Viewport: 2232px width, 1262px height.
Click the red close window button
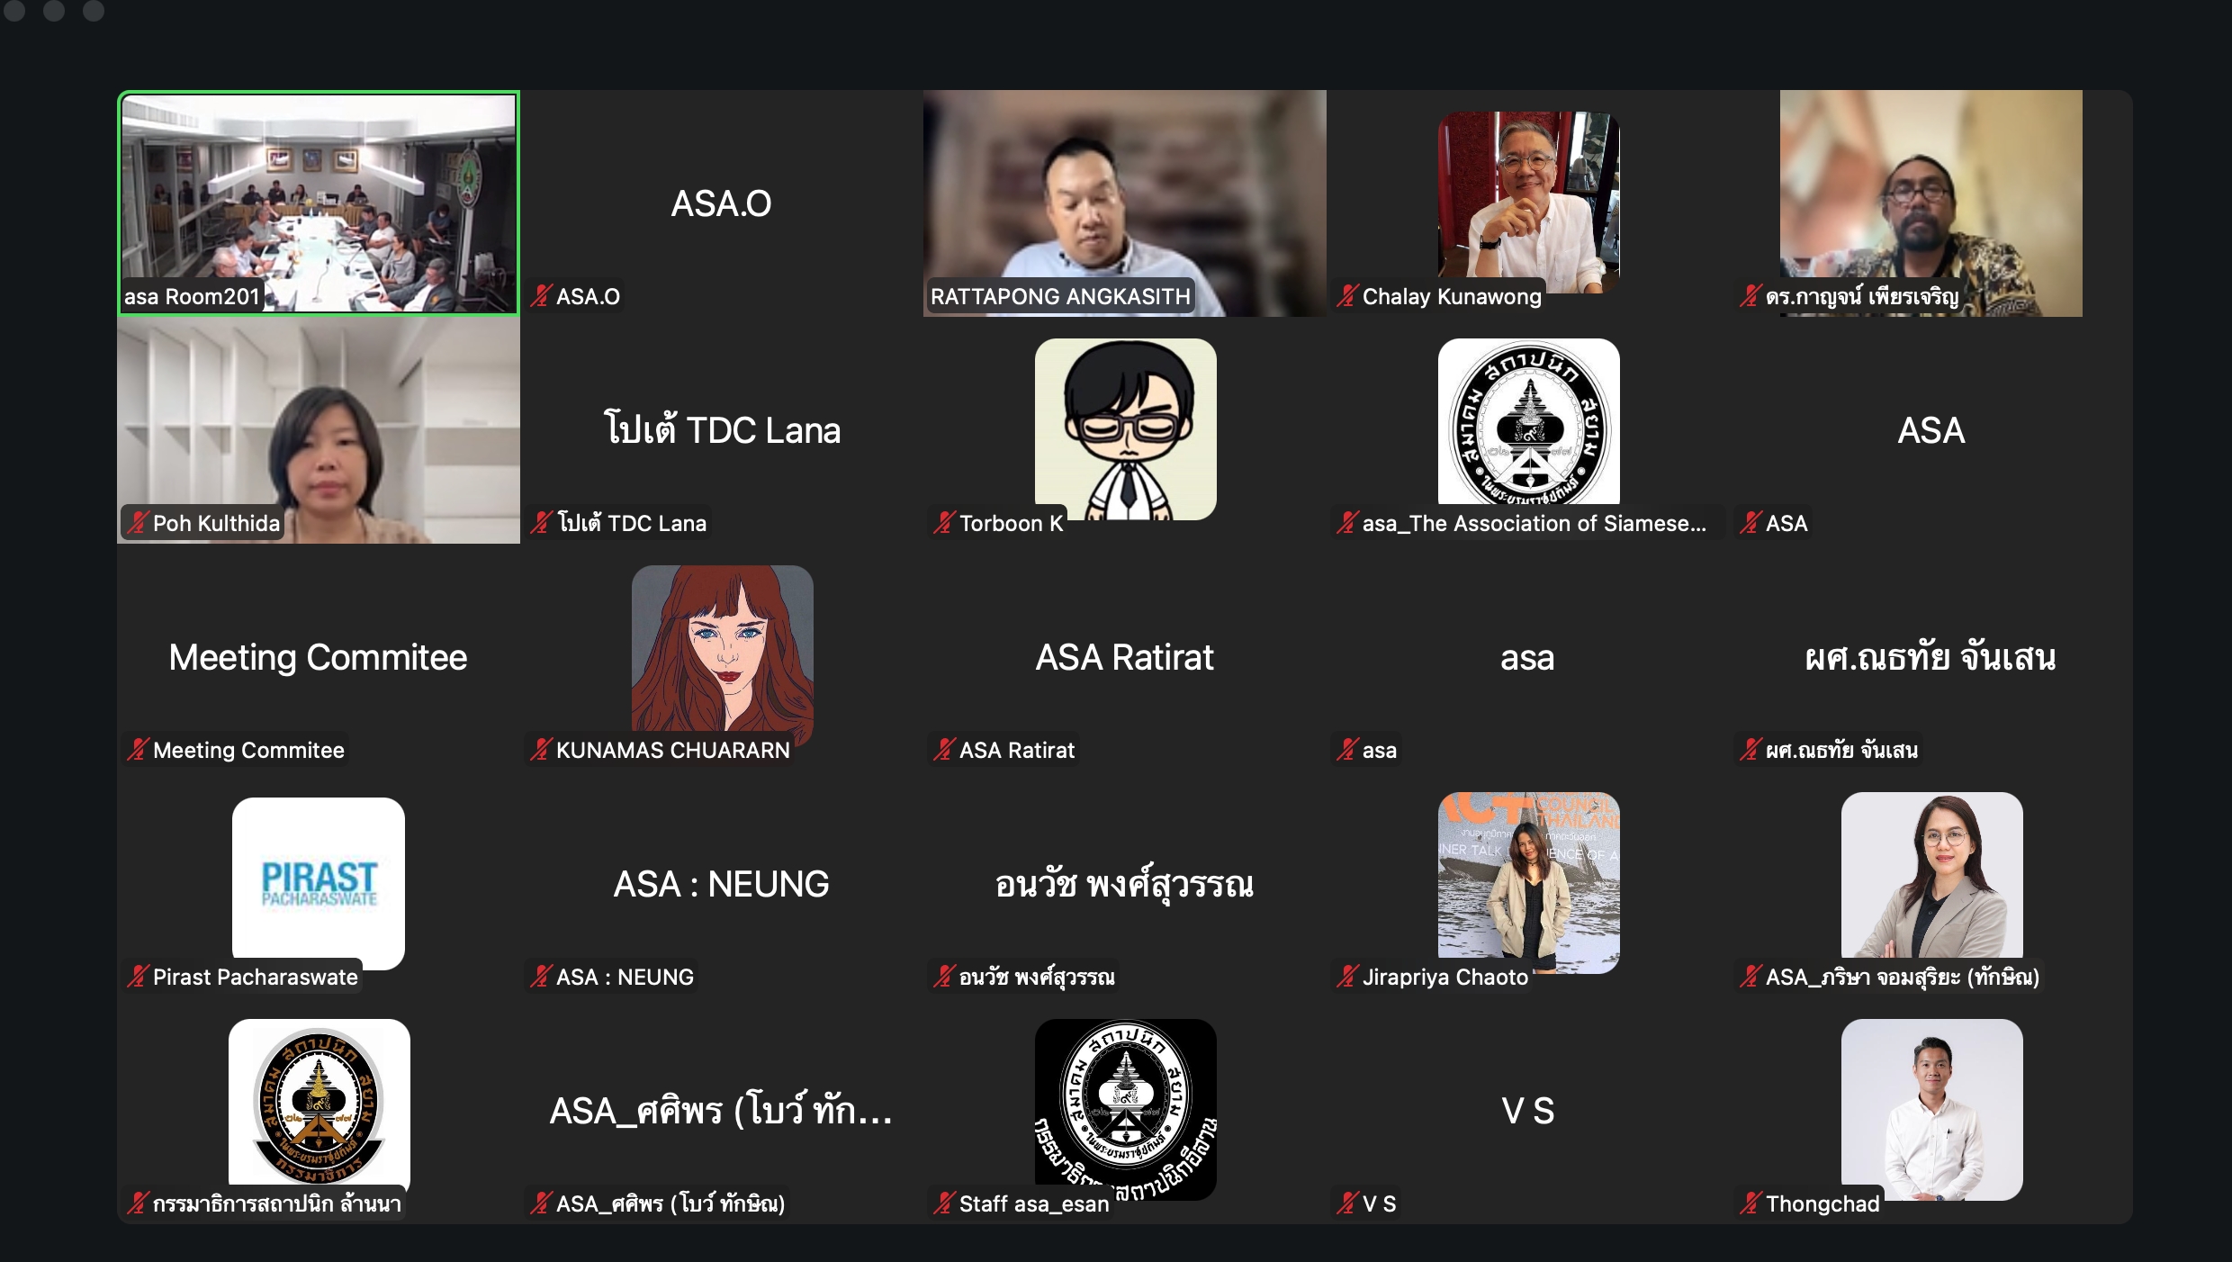coord(14,10)
